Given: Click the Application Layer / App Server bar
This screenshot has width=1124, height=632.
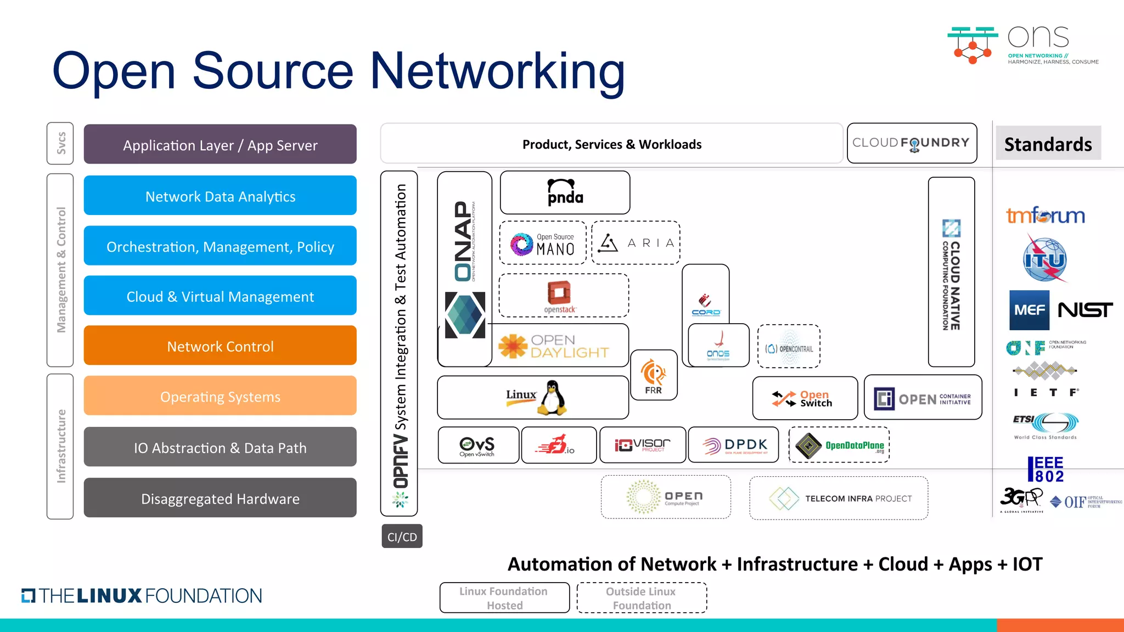Looking at the screenshot, I should (x=220, y=145).
